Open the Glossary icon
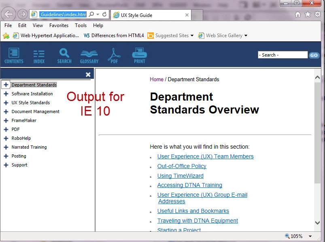The height and width of the screenshot is (242, 325). point(89,57)
